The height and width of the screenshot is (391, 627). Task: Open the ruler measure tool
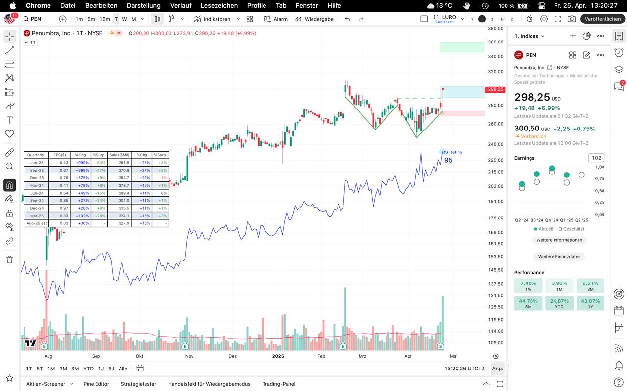coord(9,152)
